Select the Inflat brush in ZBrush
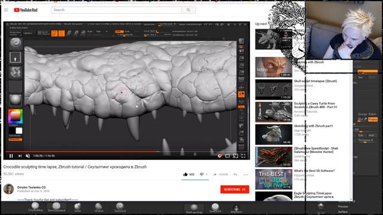The height and width of the screenshot is (215, 383). [77, 207]
